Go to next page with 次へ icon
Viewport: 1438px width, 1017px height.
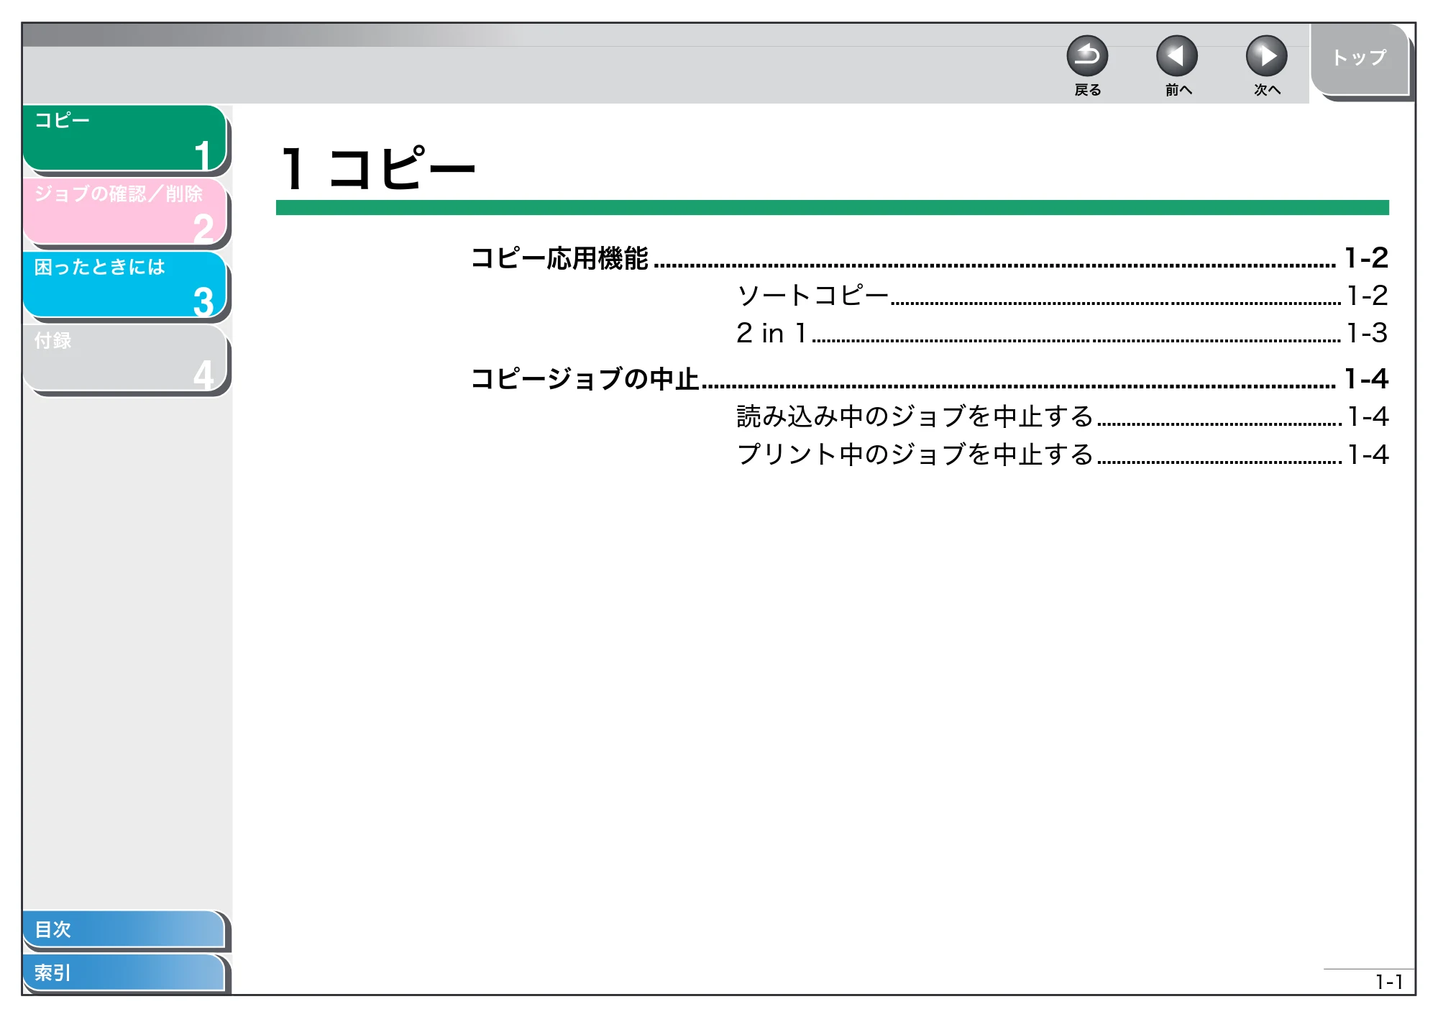(1266, 56)
